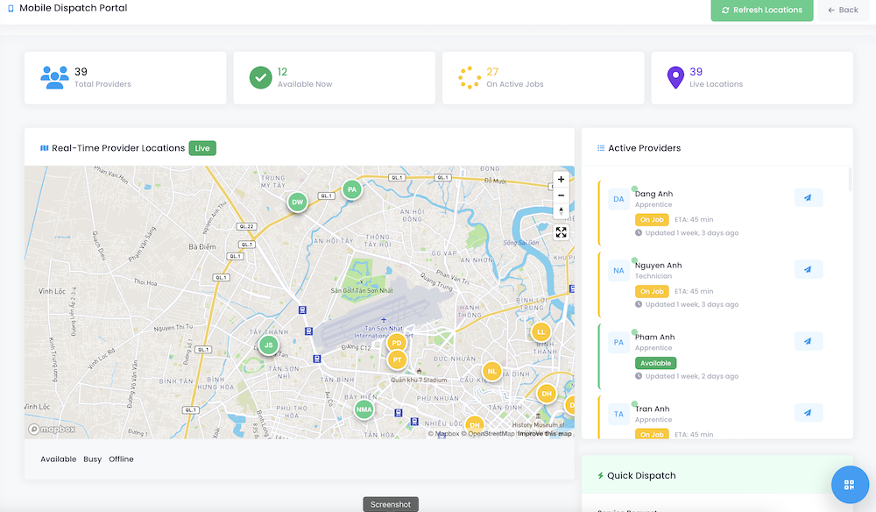
Task: Toggle the Available map legend filter
Action: [58, 459]
